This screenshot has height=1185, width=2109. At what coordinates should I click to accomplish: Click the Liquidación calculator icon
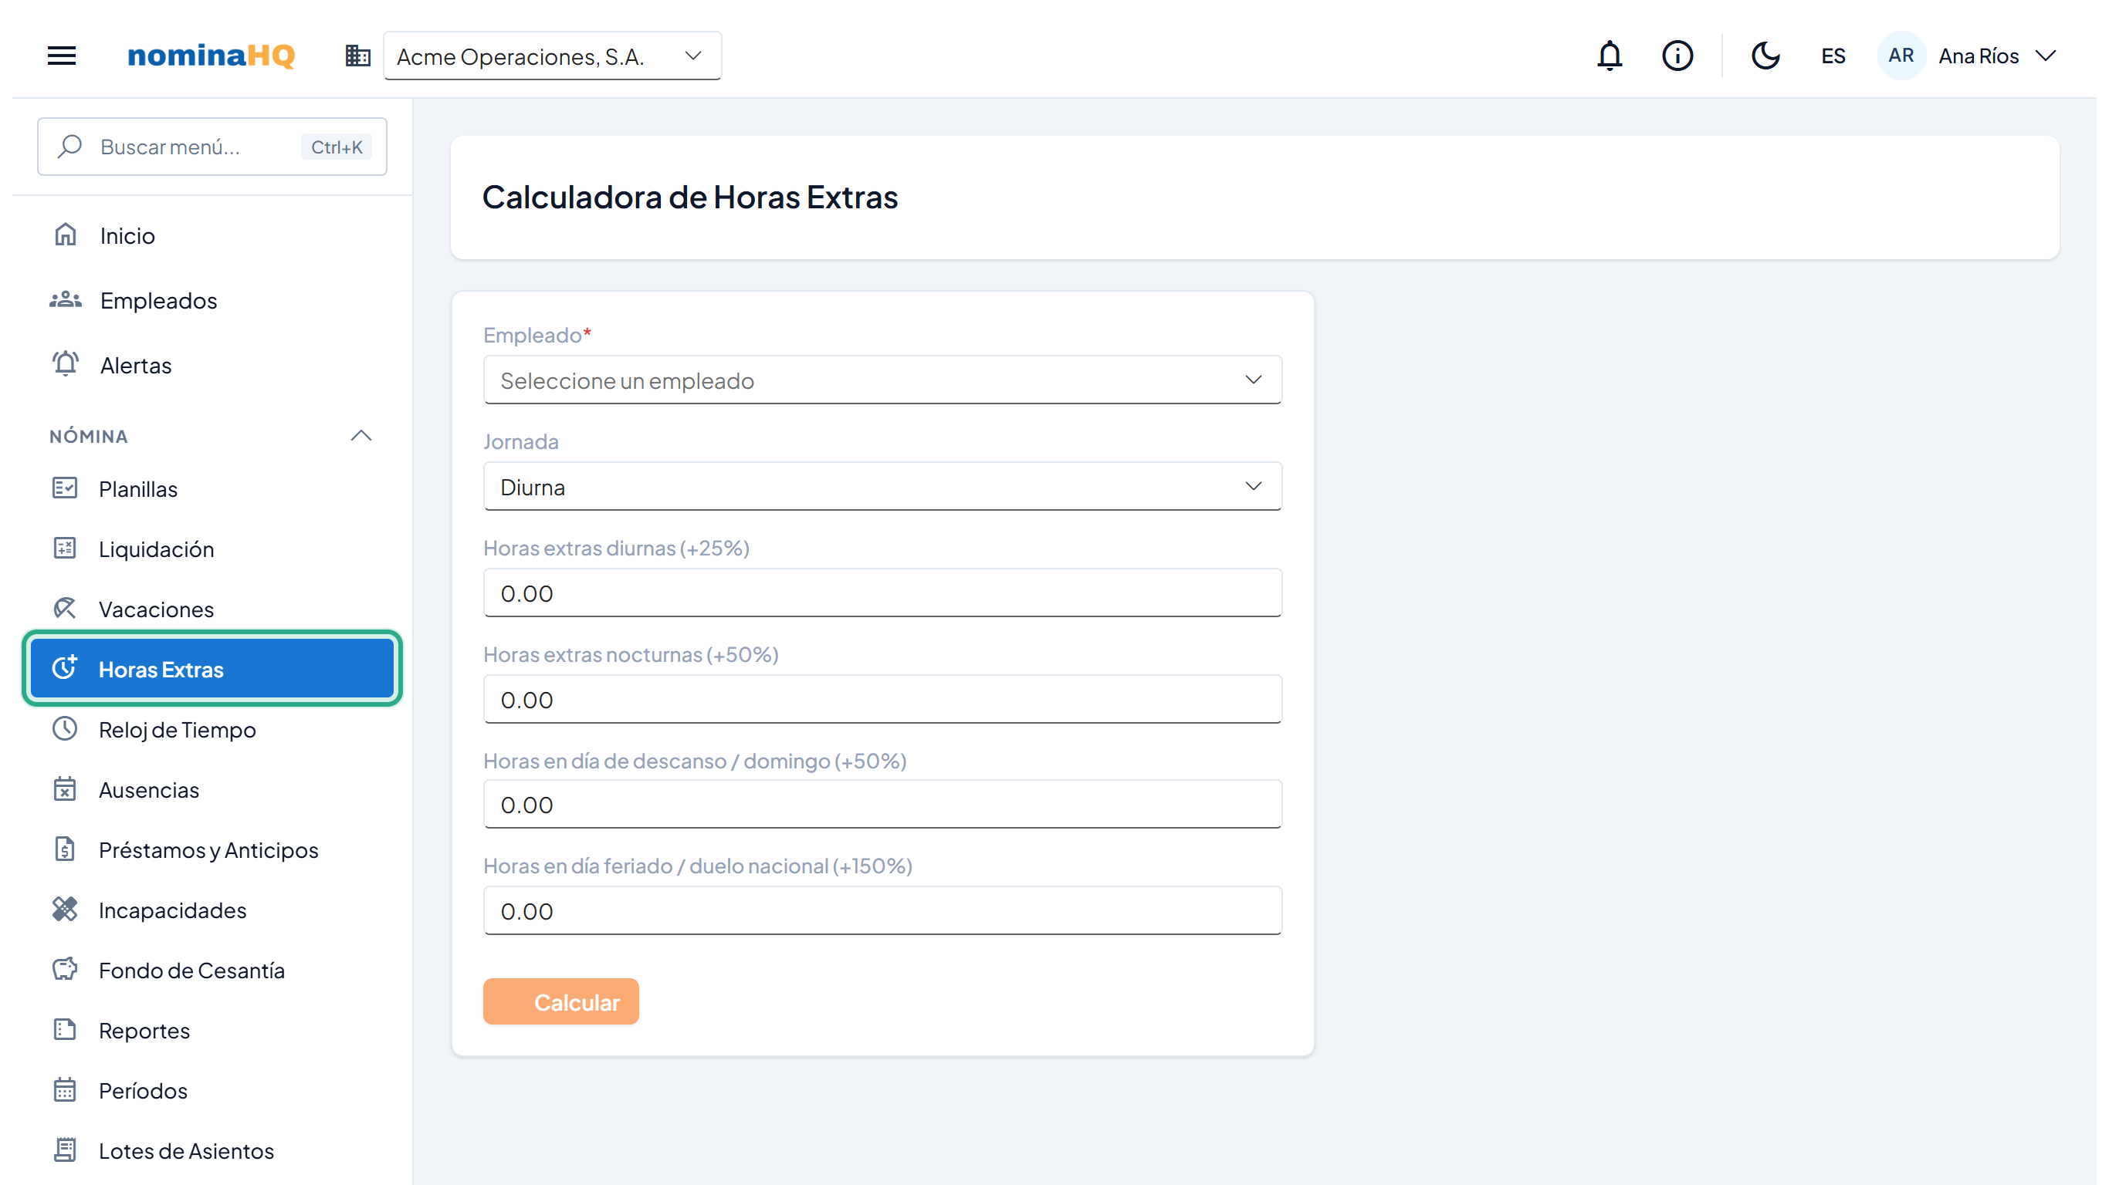(x=65, y=549)
